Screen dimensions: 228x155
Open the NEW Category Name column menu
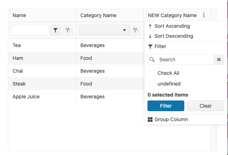(x=204, y=15)
